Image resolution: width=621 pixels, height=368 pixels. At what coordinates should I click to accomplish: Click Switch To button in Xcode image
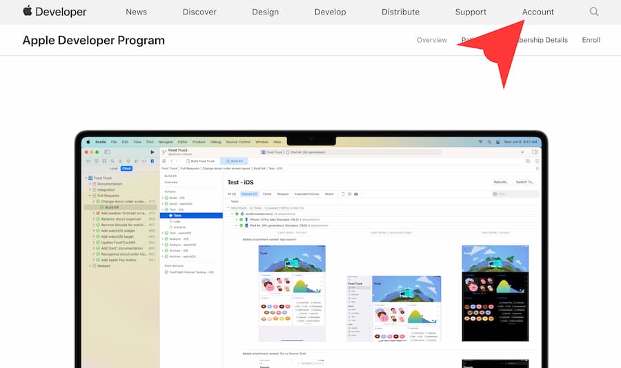pos(525,182)
